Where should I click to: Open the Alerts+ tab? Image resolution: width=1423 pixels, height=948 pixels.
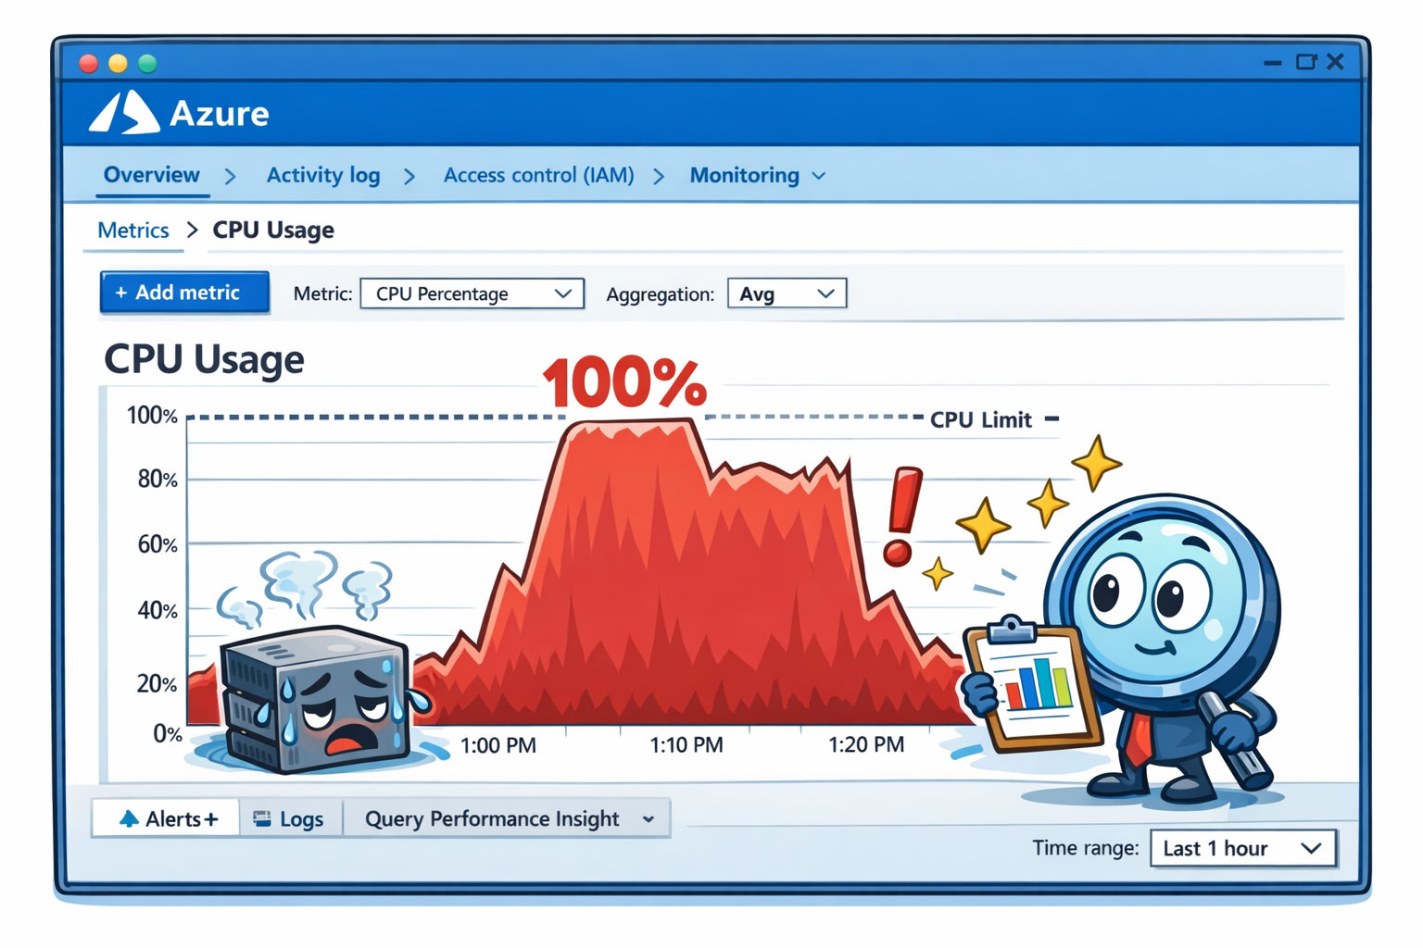tap(167, 818)
